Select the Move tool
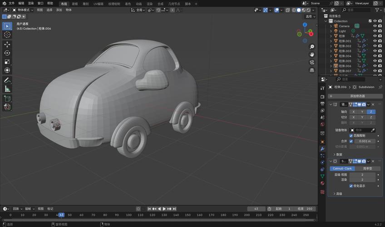 pyautogui.click(x=7, y=44)
